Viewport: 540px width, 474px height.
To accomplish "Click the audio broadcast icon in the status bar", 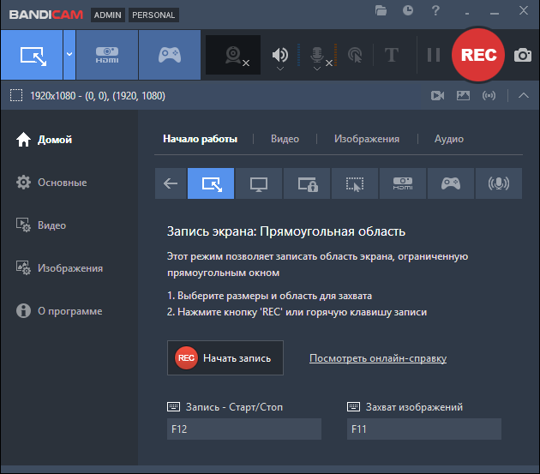I will (x=489, y=95).
